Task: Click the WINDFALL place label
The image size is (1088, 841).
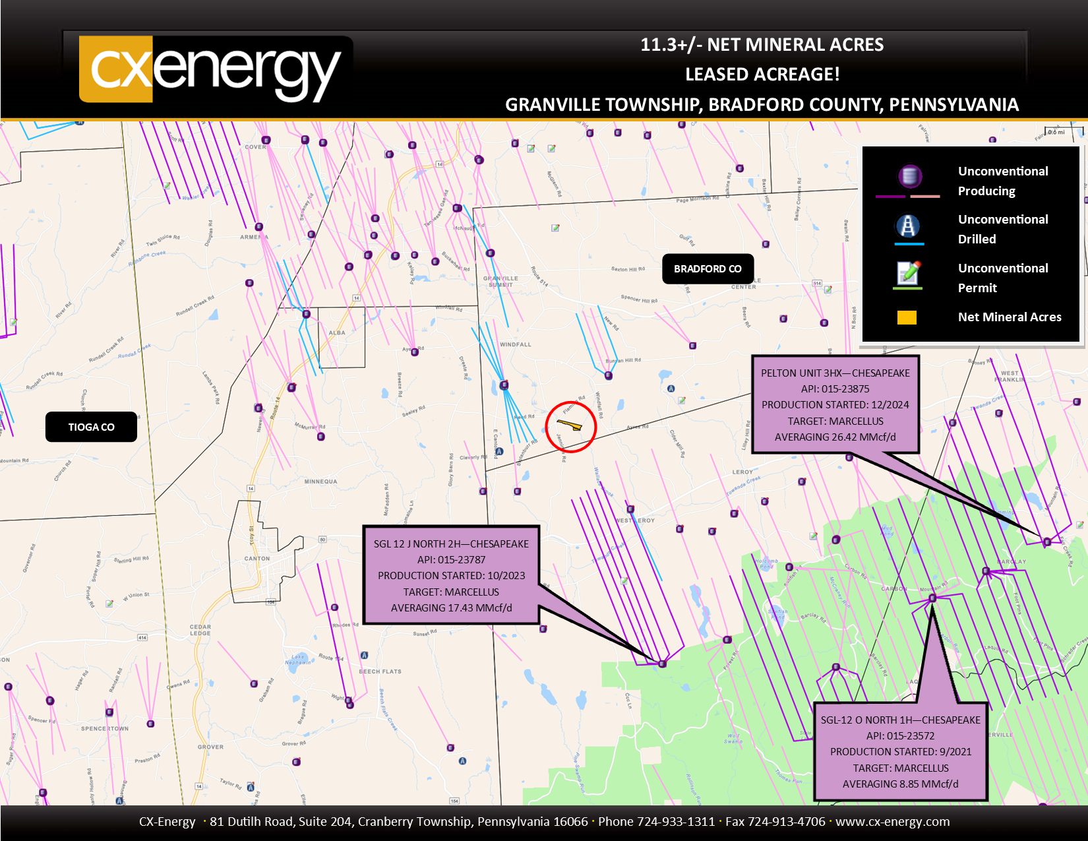Action: [x=516, y=344]
